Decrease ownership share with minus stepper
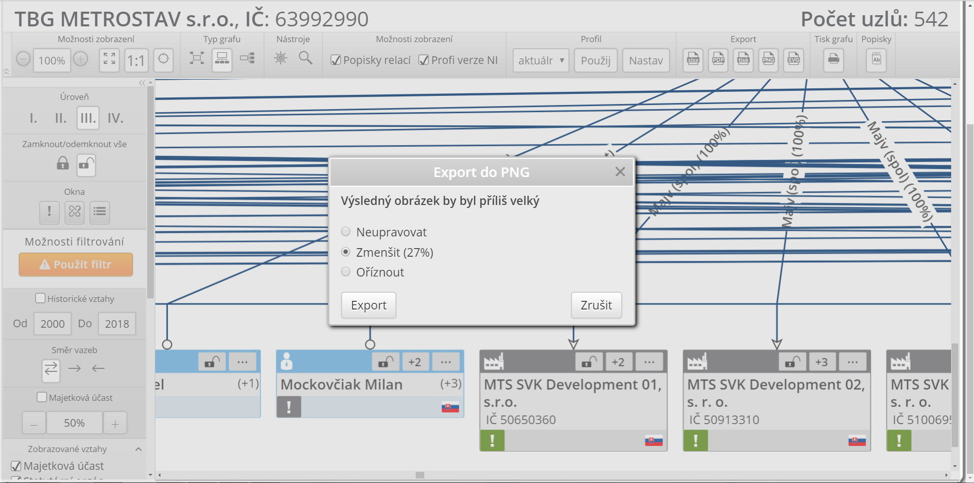The width and height of the screenshot is (974, 483). pos(34,423)
